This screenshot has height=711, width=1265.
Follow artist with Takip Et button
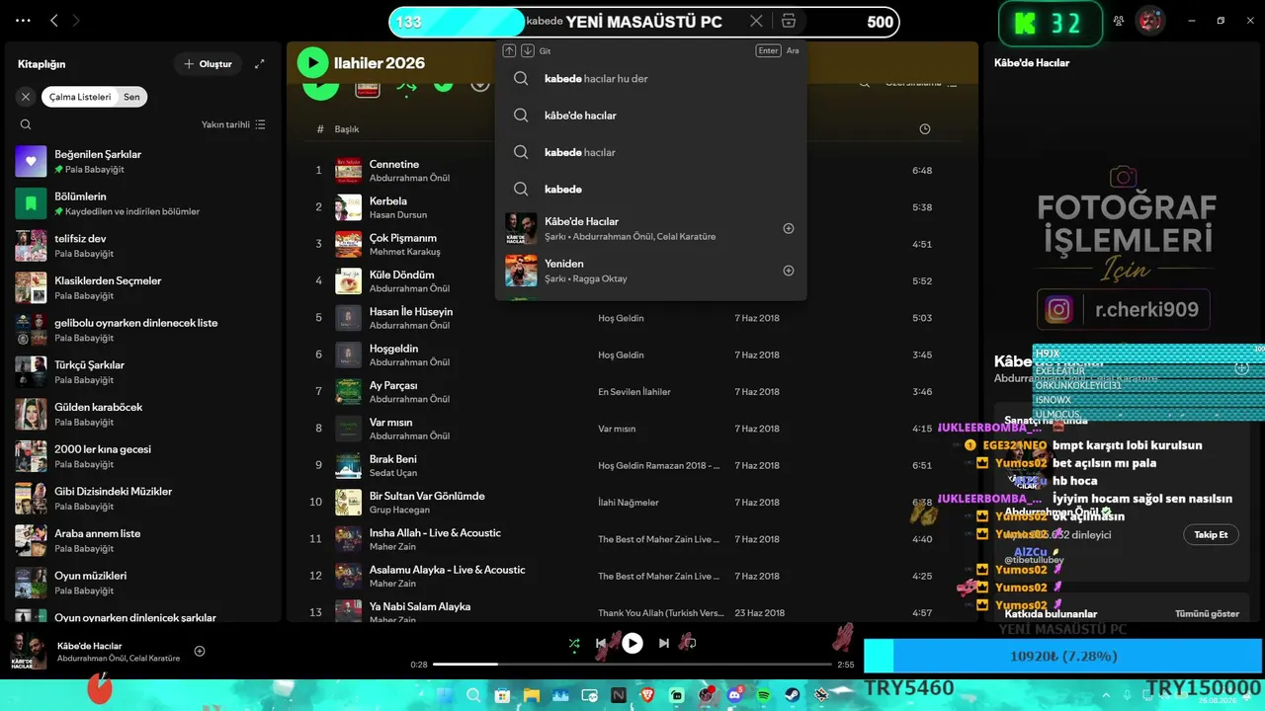(x=1211, y=534)
